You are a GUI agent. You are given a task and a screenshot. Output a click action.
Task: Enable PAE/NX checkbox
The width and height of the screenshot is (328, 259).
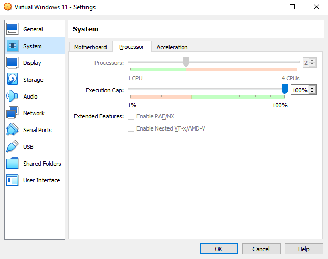[131, 116]
